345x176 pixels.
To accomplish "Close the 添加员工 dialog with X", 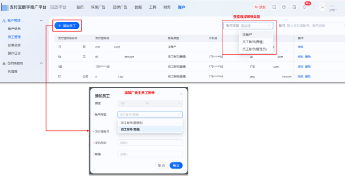I will pos(181,94).
